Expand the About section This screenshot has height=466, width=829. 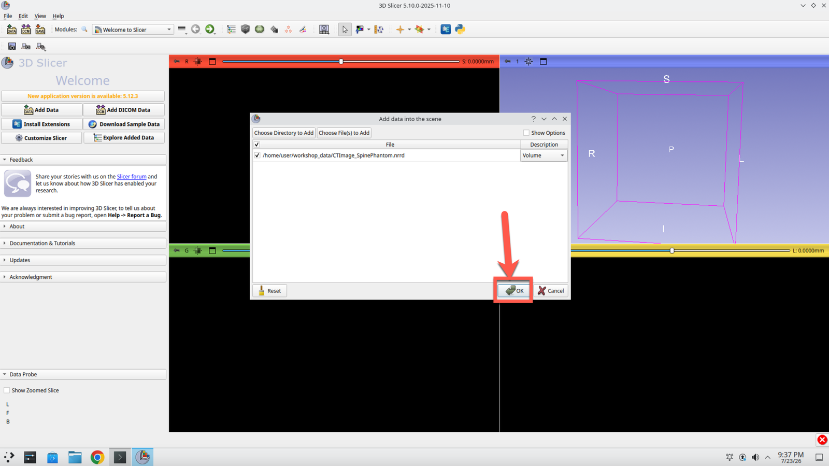coord(83,227)
